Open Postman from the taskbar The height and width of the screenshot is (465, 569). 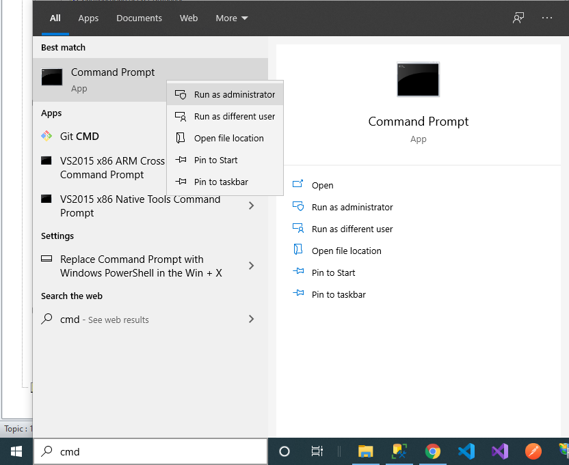pos(533,451)
